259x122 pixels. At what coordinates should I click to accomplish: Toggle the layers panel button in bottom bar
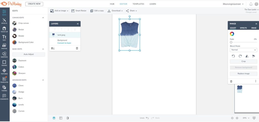(x=54, y=118)
